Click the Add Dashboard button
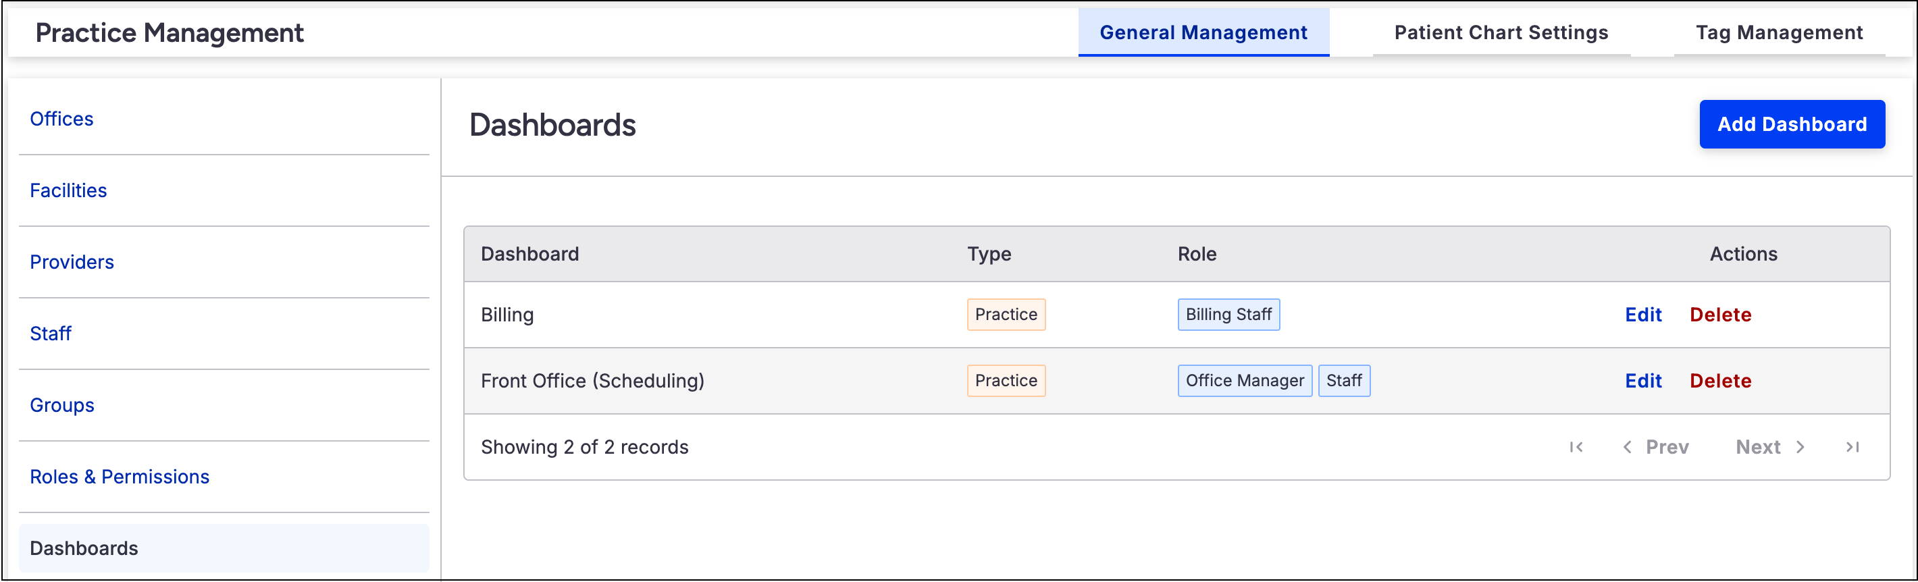 [x=1792, y=124]
